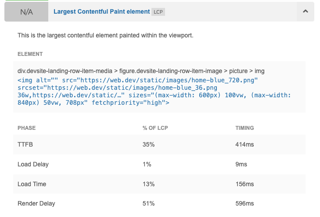
Task: Click the PHASE column header
Action: [27, 128]
